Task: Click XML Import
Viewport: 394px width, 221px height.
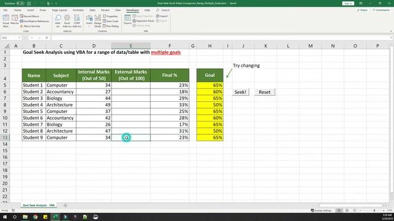Action: (162, 17)
